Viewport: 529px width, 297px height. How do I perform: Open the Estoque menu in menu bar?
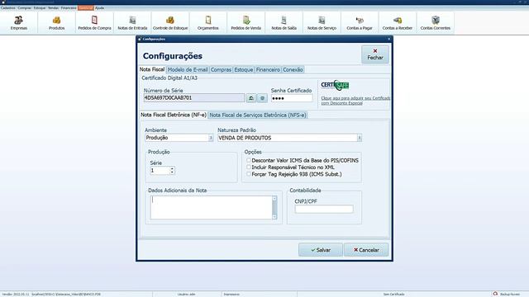tap(40, 7)
